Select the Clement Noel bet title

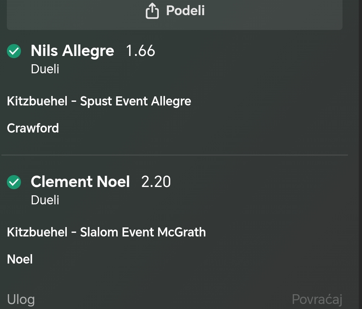[80, 182]
